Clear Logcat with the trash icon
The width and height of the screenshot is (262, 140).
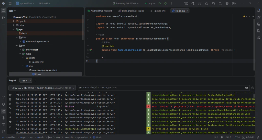(10, 95)
